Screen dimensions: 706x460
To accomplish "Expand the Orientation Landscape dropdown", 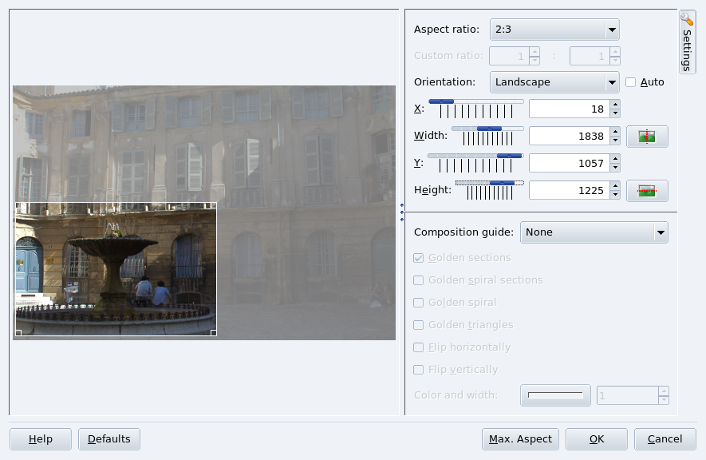I will 554,82.
